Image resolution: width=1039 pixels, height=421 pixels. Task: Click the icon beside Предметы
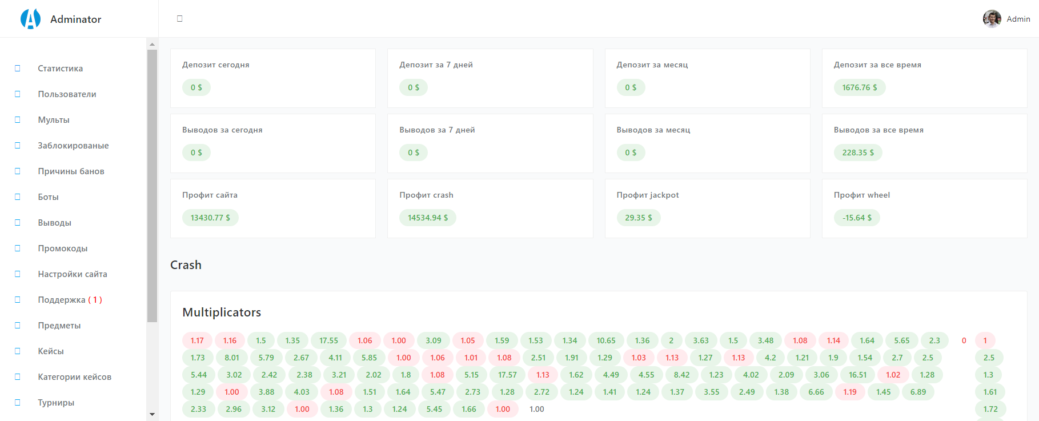coord(17,326)
